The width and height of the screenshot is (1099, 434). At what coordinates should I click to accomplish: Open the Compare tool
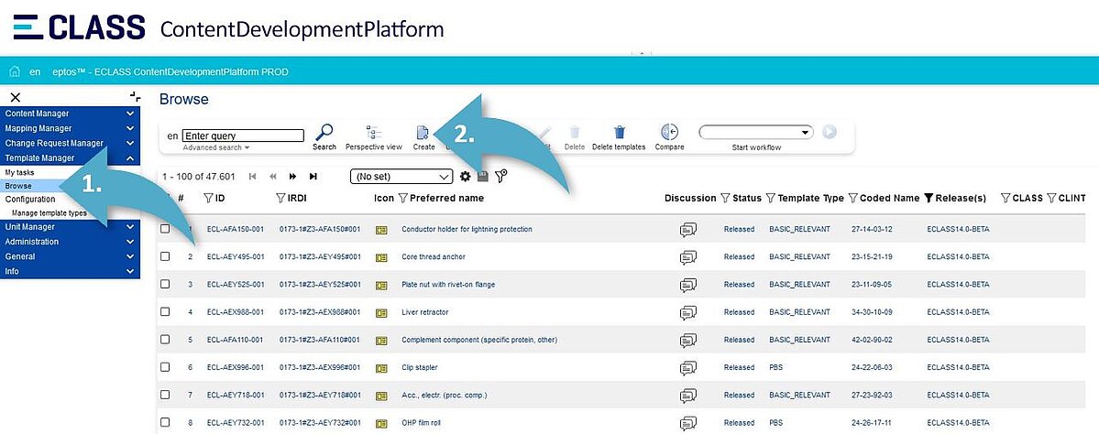669,133
